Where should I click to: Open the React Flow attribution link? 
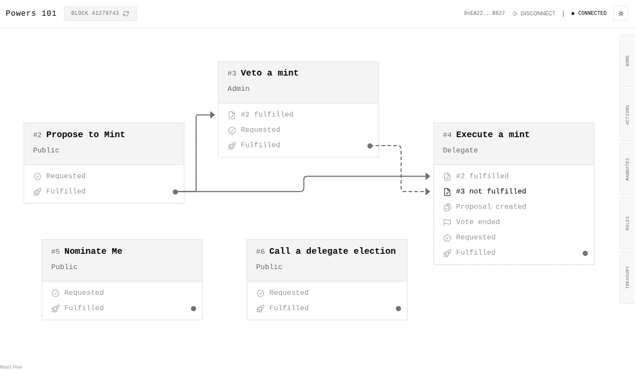pyautogui.click(x=11, y=367)
